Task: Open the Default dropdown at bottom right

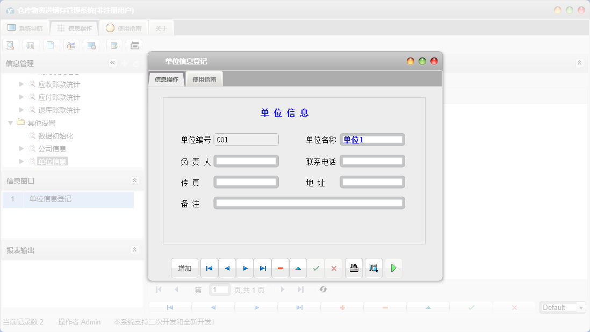Action: (581, 307)
